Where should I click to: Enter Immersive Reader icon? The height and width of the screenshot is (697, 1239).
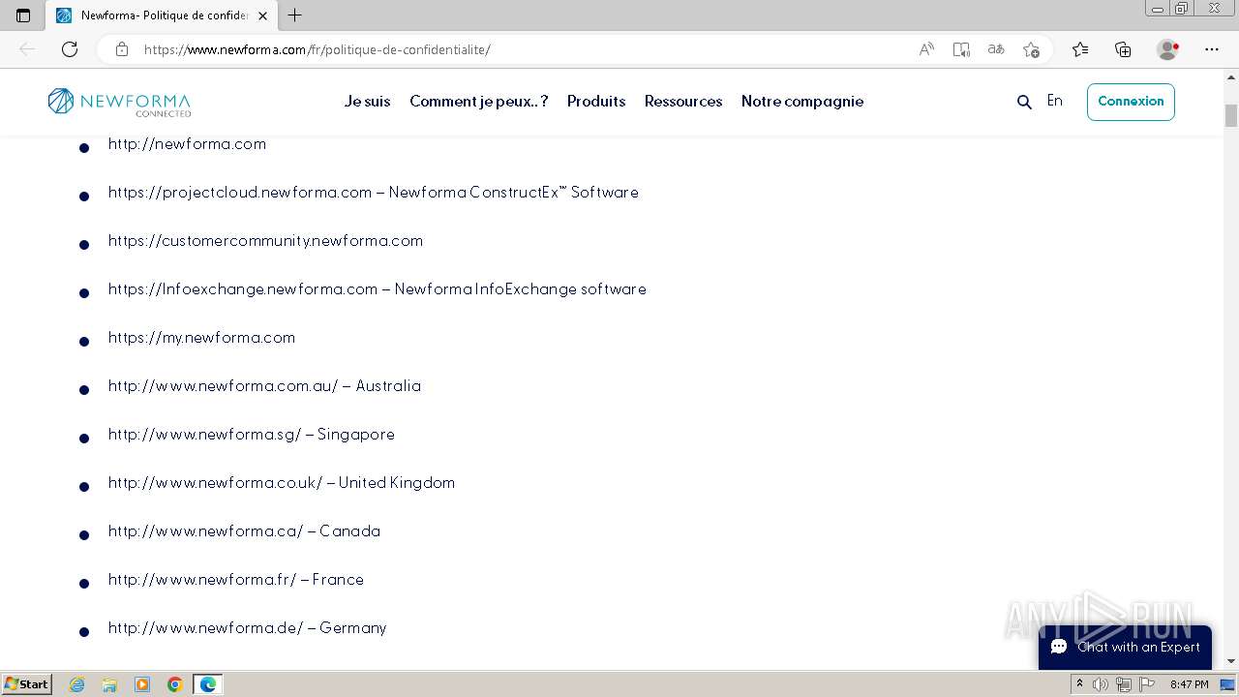(x=961, y=49)
